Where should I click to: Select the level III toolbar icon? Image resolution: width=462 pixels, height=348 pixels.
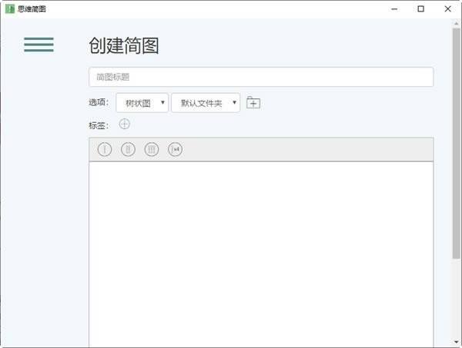pos(152,149)
